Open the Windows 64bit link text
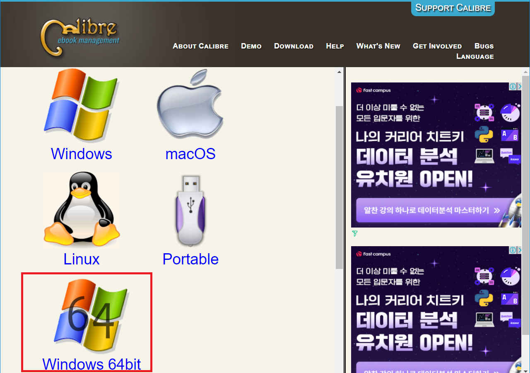 (92, 364)
